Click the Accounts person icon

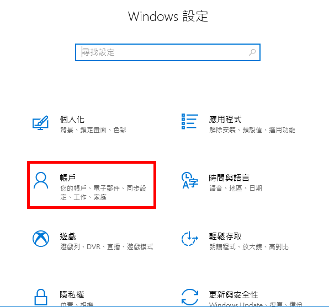tap(41, 180)
